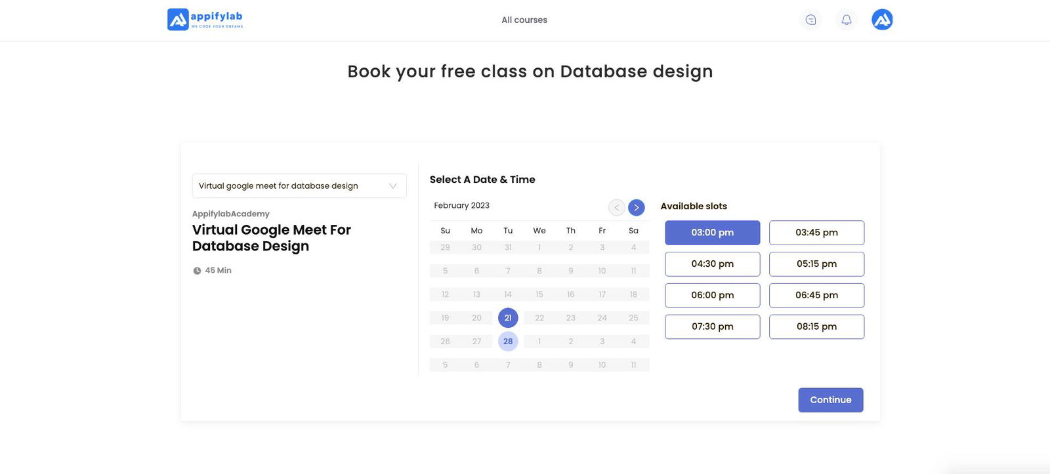This screenshot has width=1050, height=474.
Task: Open the All courses menu
Action: click(524, 20)
